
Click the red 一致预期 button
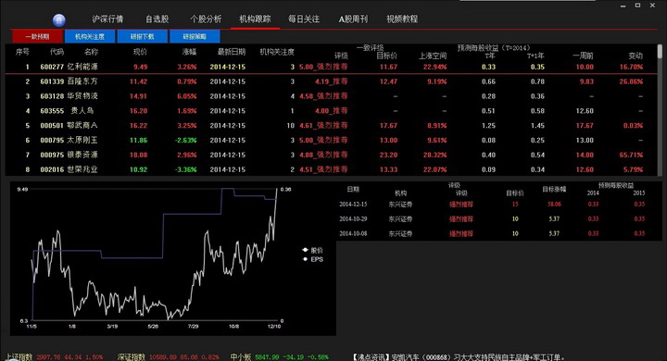tap(37, 37)
